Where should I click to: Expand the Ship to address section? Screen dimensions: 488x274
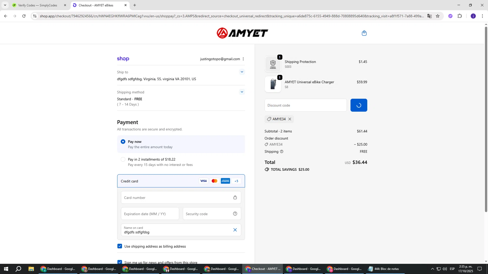(x=242, y=72)
